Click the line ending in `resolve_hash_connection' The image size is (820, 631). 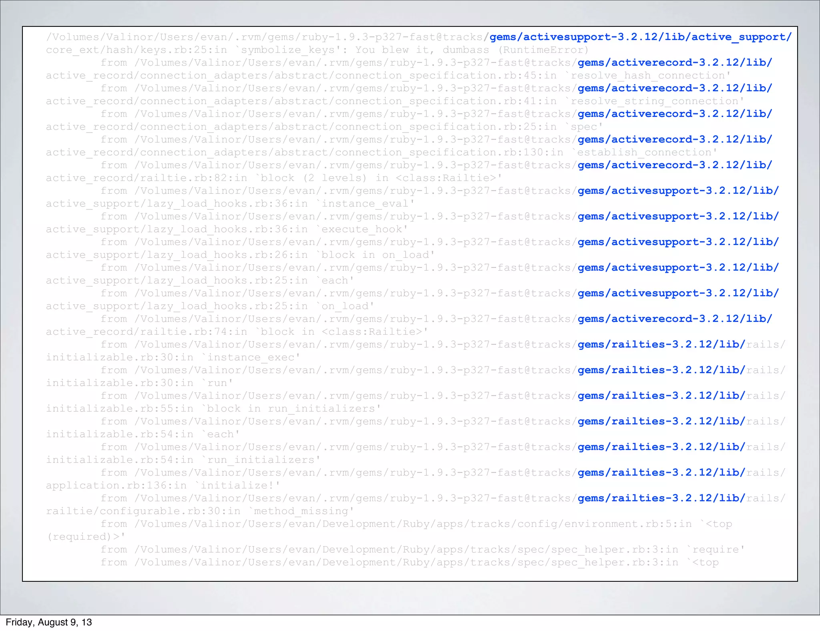(388, 75)
